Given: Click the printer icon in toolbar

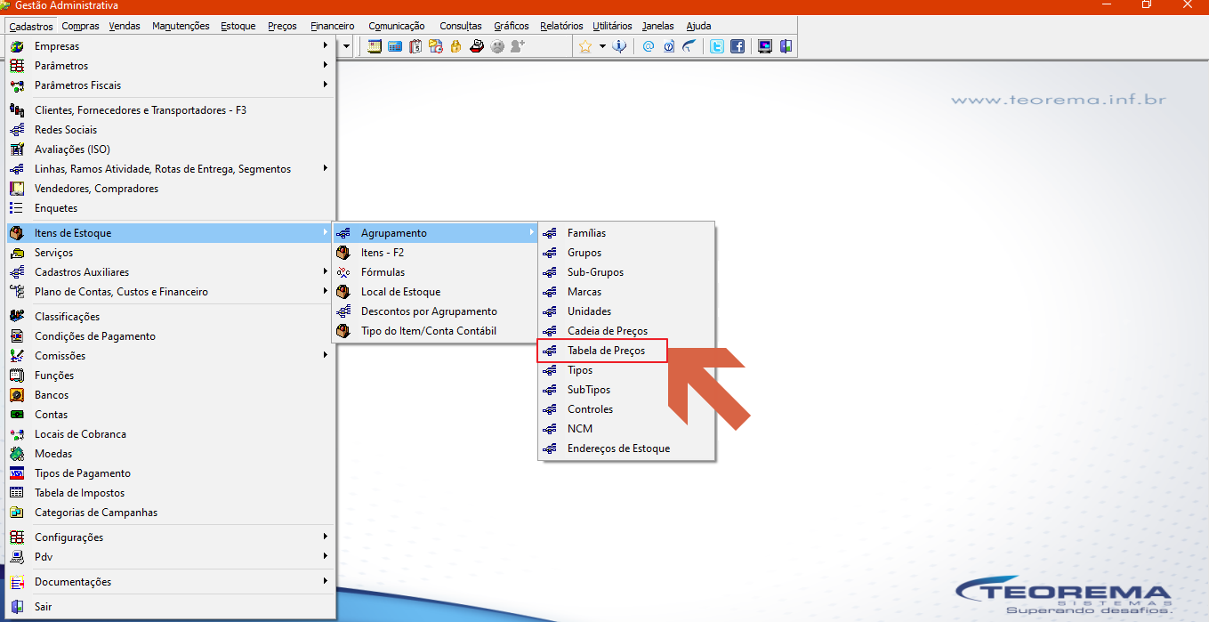Looking at the screenshot, I should point(478,46).
